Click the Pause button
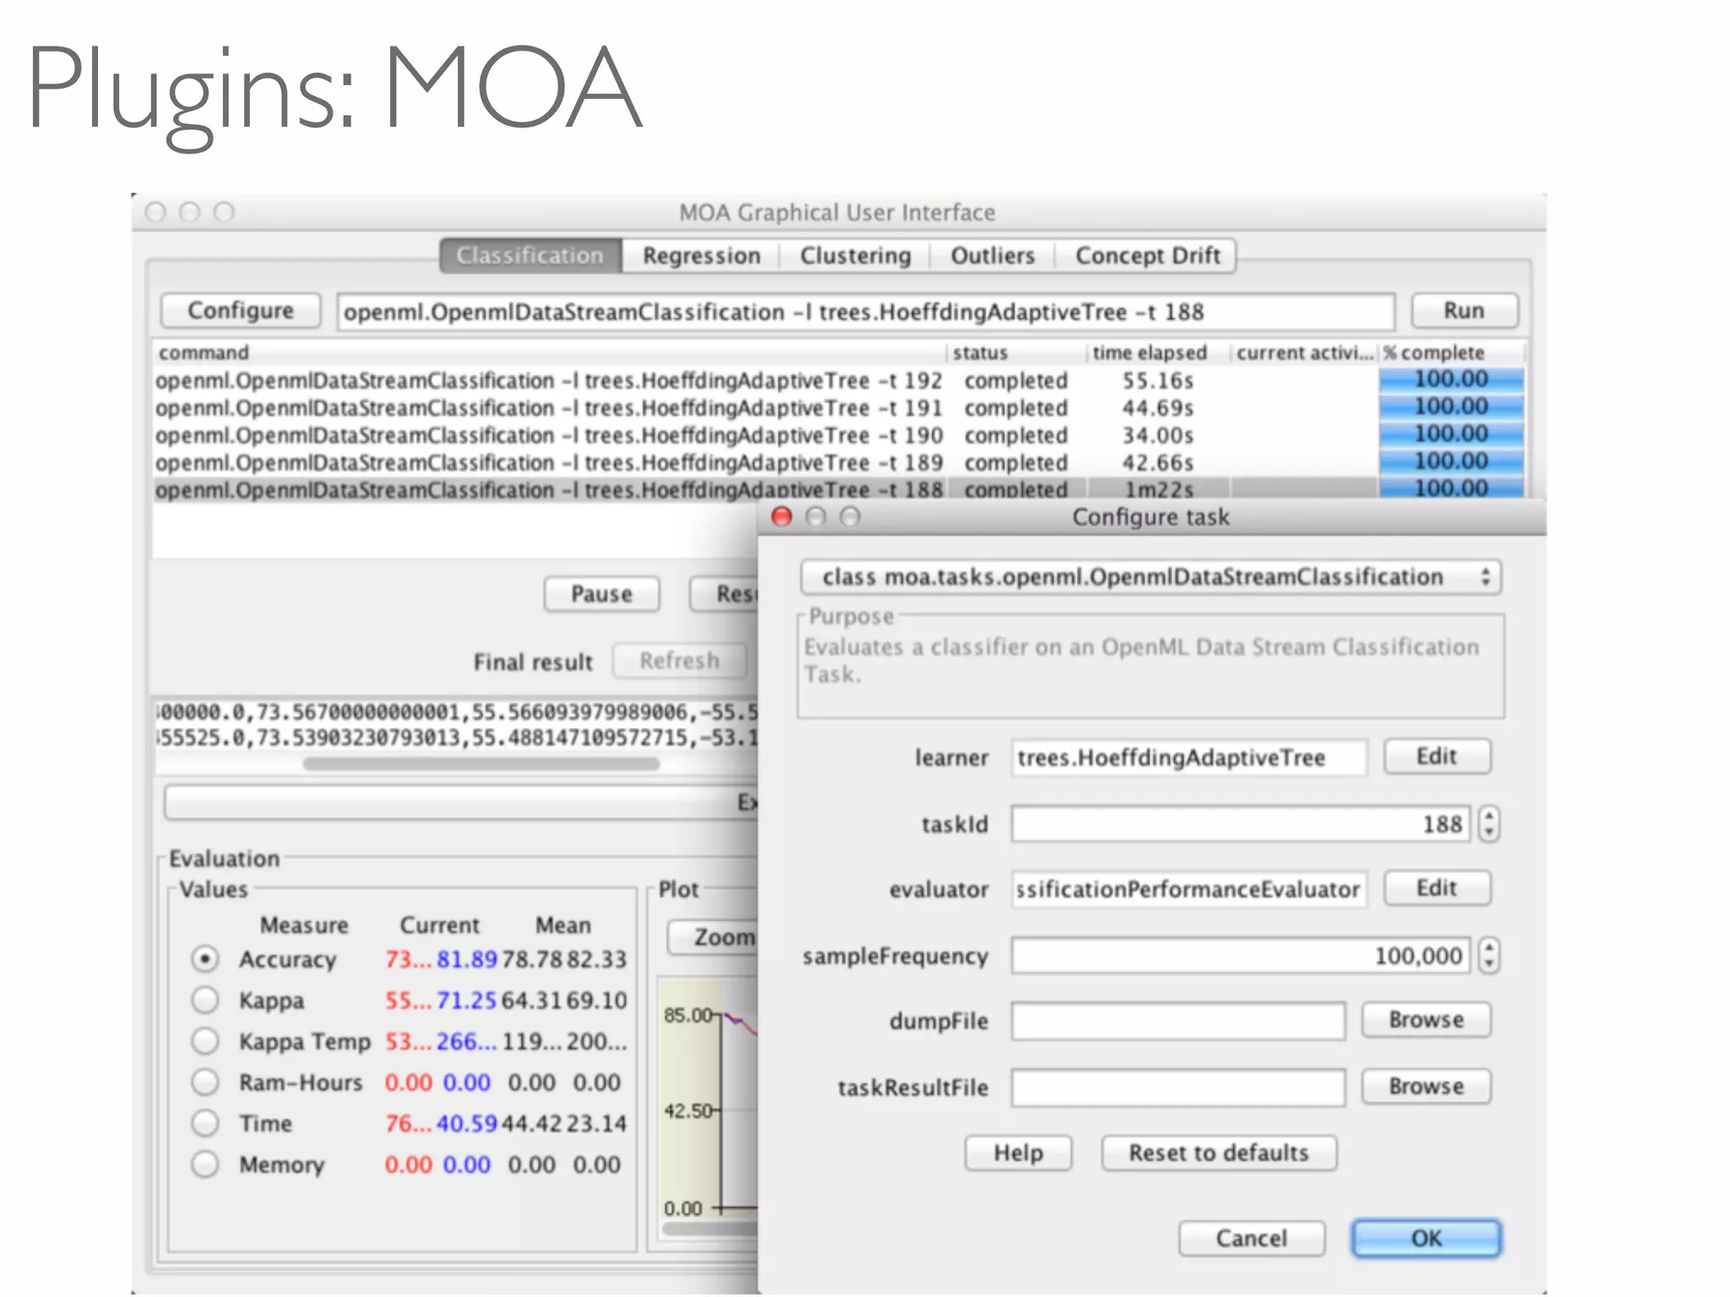 (601, 594)
